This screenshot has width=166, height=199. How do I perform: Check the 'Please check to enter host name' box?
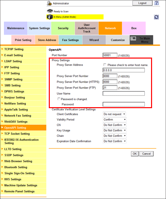[x=105, y=65]
